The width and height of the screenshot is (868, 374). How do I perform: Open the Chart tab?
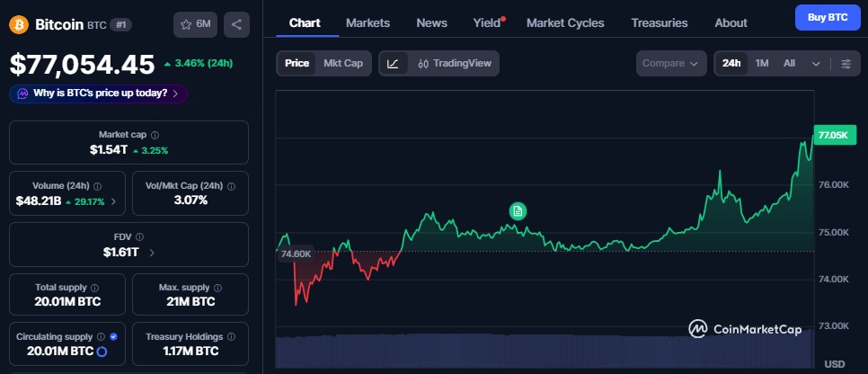tap(305, 22)
